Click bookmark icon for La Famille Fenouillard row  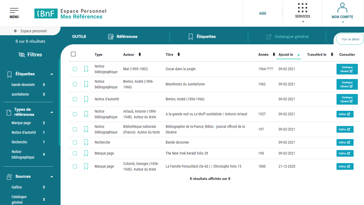(x=86, y=167)
